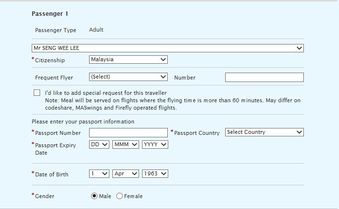Click the Passport Number text field
339x209 pixels.
click(x=128, y=132)
